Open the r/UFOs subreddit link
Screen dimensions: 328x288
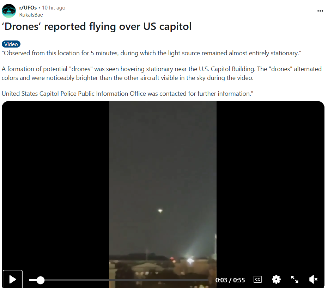(x=28, y=8)
